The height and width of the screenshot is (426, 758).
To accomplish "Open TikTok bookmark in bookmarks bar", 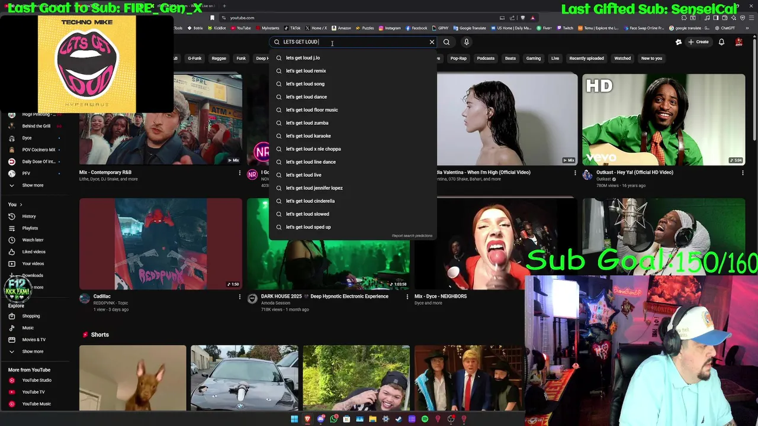I will tap(292, 28).
